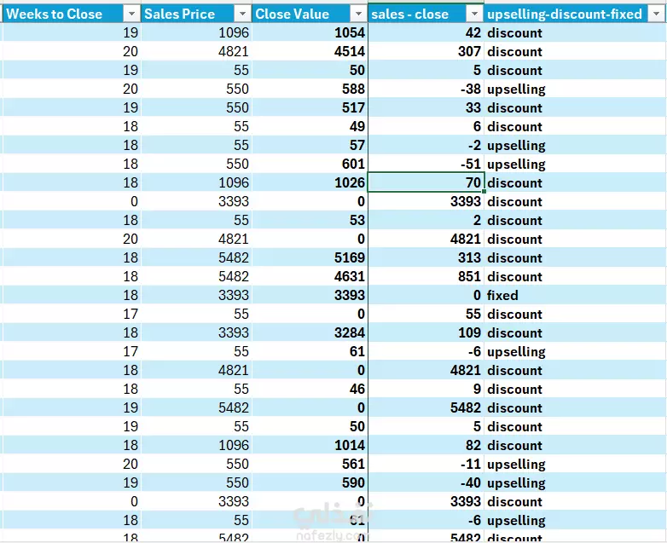Open the Weeks to Close filter dropdown
The height and width of the screenshot is (543, 667).
point(131,14)
